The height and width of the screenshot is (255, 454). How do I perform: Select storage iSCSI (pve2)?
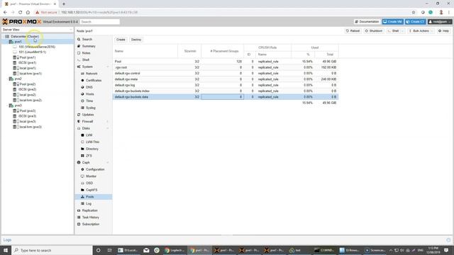pyautogui.click(x=27, y=90)
